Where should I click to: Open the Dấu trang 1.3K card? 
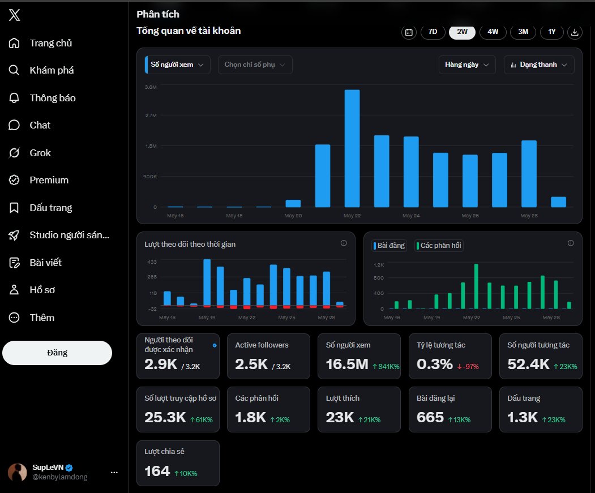541,409
